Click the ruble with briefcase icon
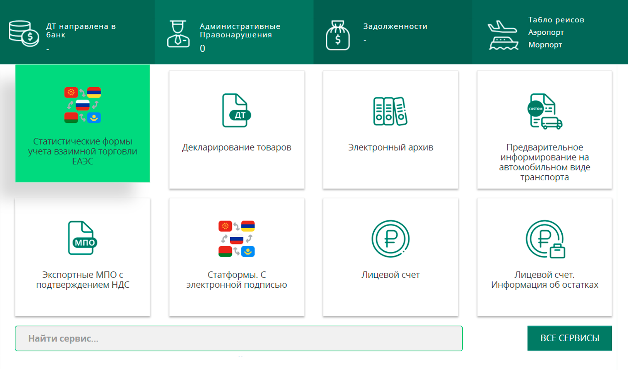 pyautogui.click(x=545, y=239)
